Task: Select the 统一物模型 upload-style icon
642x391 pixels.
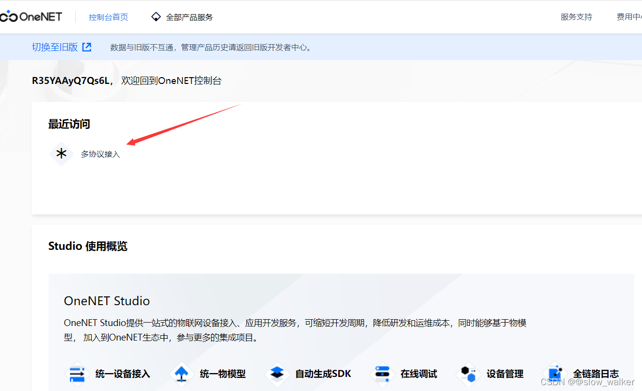Action: tap(181, 373)
